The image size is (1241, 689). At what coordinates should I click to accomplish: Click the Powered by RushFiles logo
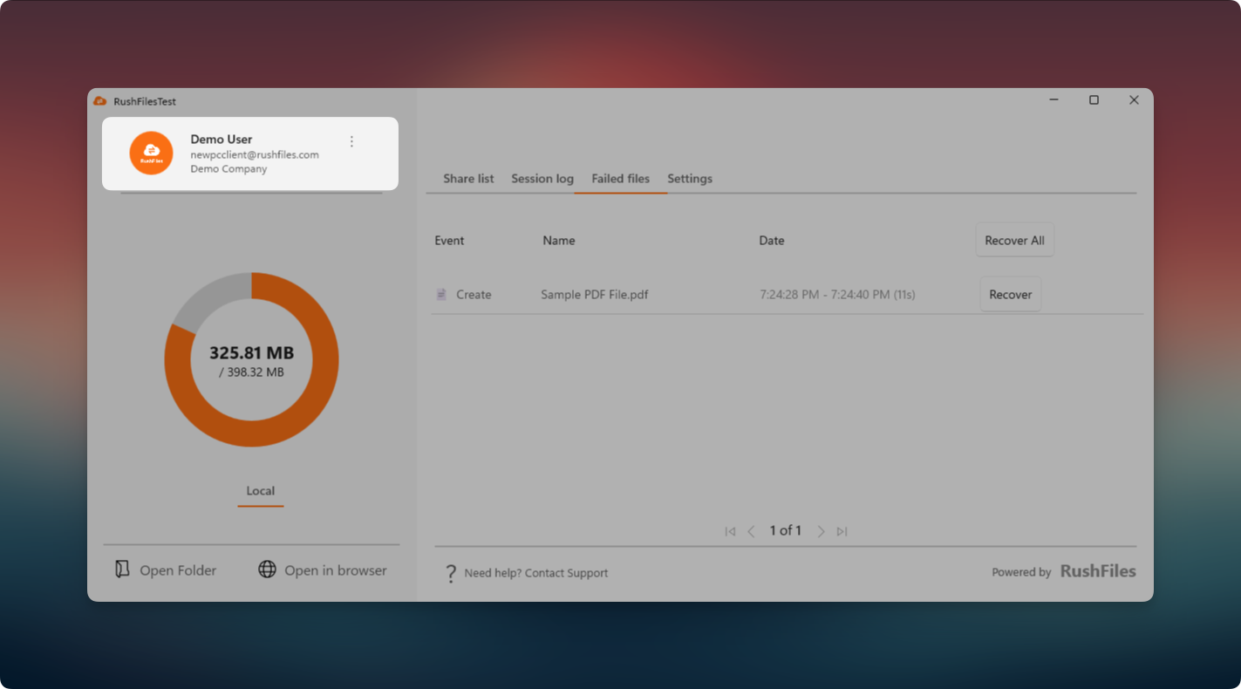[1098, 571]
